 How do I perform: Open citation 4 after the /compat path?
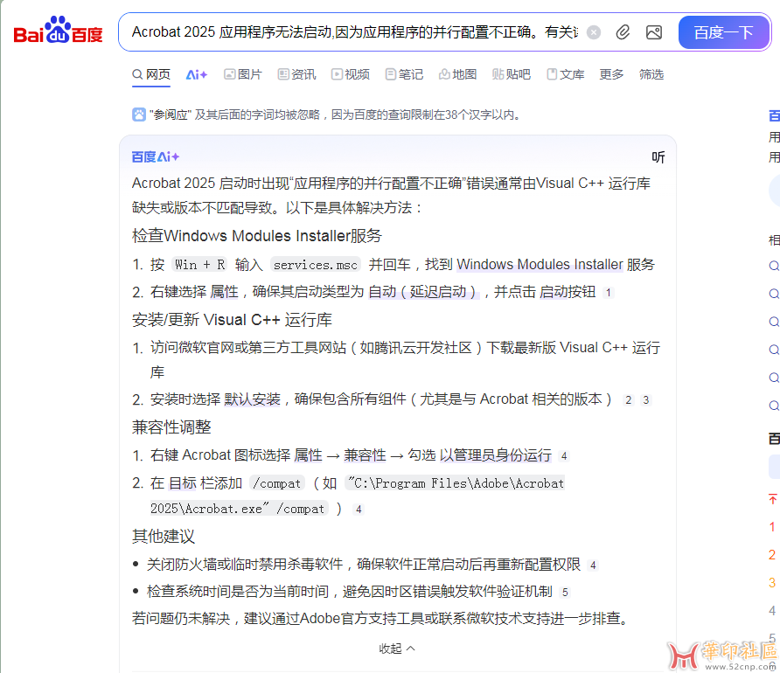359,510
